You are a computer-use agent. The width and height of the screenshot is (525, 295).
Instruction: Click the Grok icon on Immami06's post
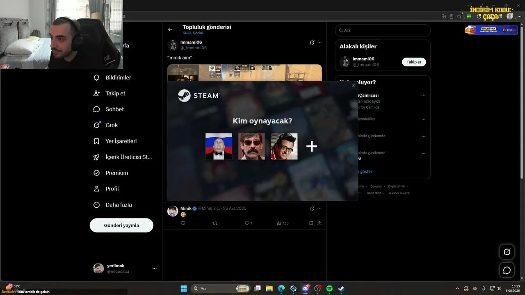(312, 42)
